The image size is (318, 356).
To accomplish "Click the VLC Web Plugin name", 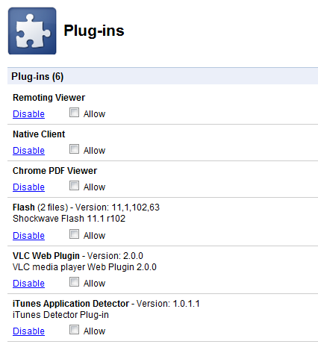I will coord(46,256).
